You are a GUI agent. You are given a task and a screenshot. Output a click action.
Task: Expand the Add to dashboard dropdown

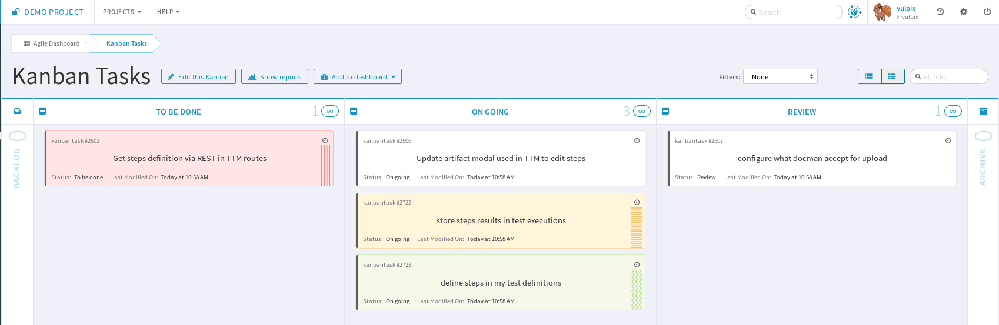[358, 76]
